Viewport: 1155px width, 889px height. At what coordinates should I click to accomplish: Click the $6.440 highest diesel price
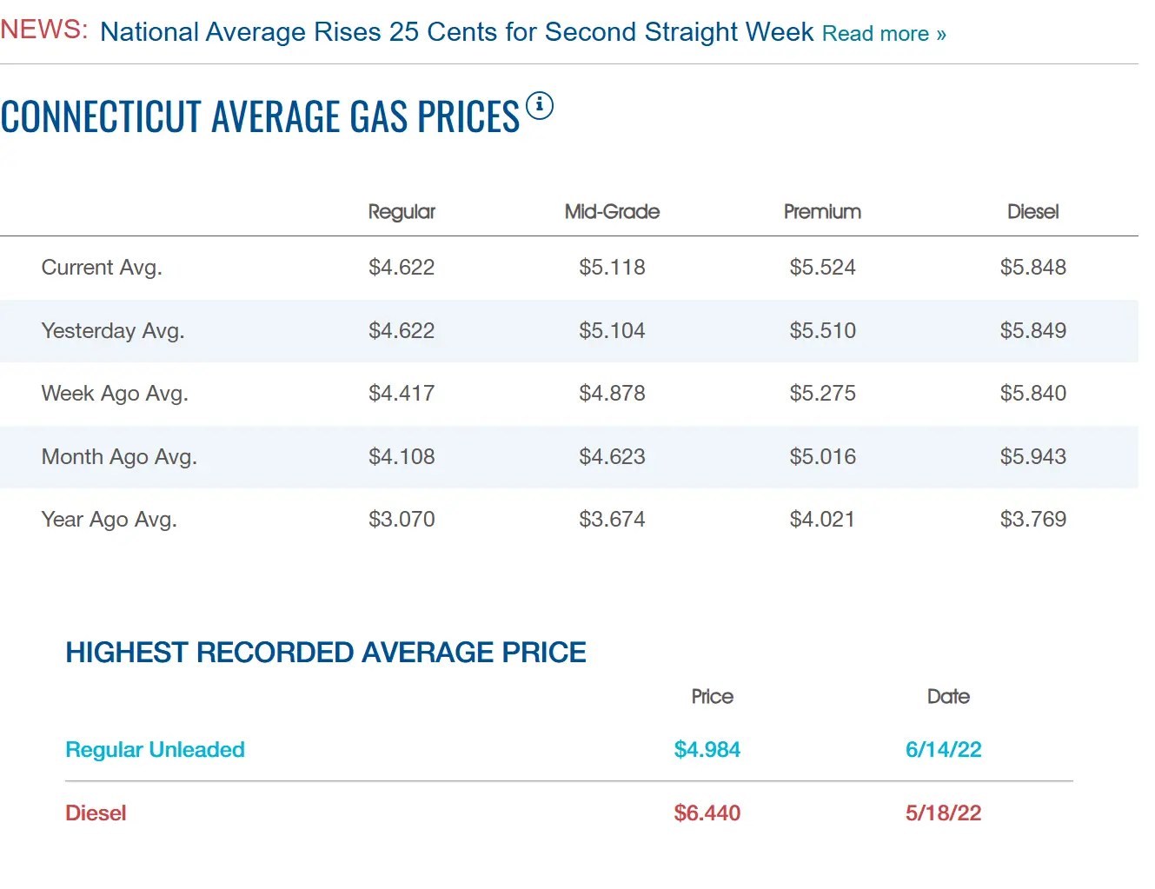tap(707, 813)
